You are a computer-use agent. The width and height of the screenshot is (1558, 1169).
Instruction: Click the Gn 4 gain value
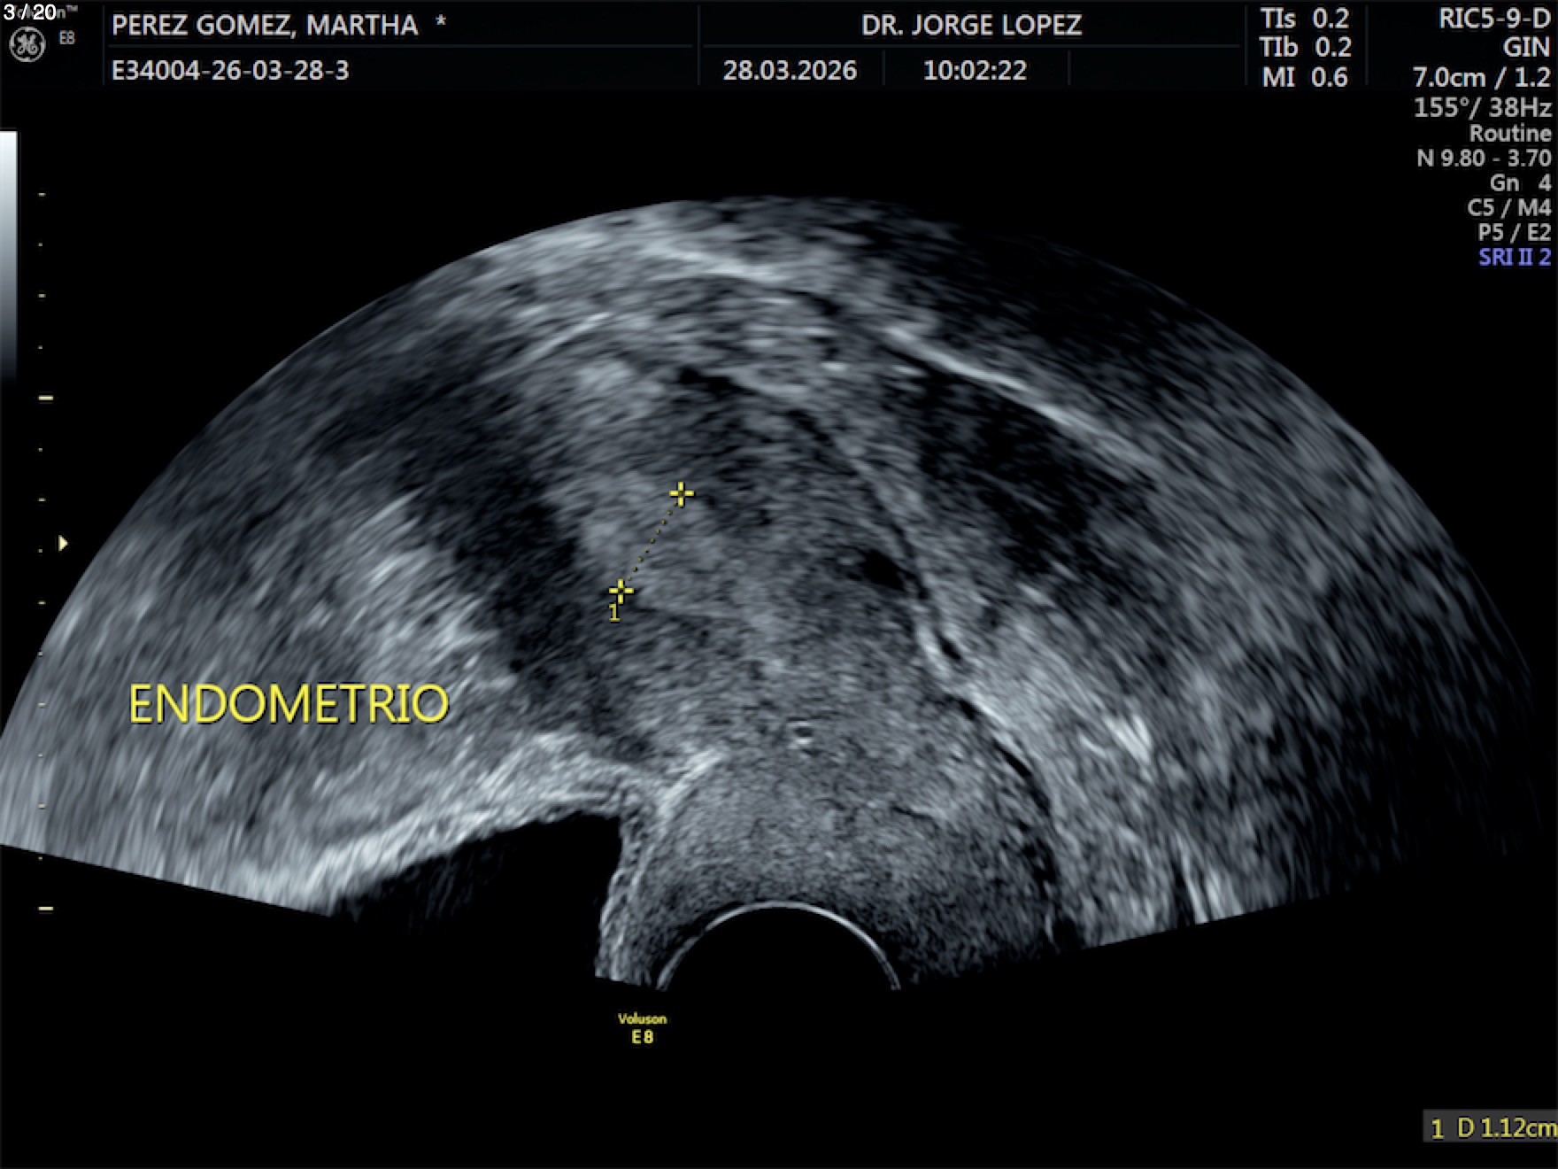pyautogui.click(x=1519, y=183)
